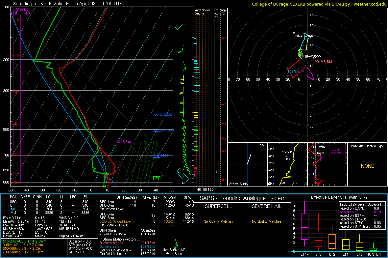Click the 'SHIP = 0.0' value

77,252
